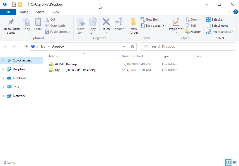Open the address bar history dropdown
This screenshot has width=239, height=166.
(124, 46)
